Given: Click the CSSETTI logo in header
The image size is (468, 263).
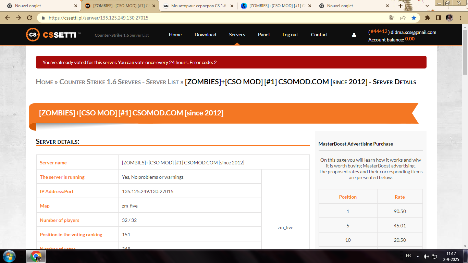Looking at the screenshot, I should (53, 35).
